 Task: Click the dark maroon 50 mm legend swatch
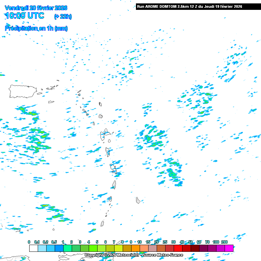[x=195, y=248]
